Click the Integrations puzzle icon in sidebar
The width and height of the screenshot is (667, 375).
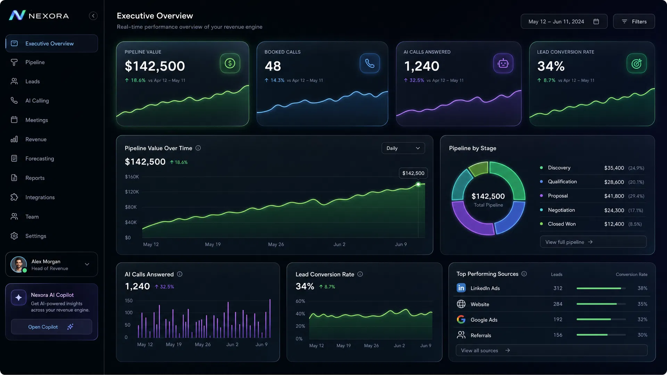coord(14,197)
